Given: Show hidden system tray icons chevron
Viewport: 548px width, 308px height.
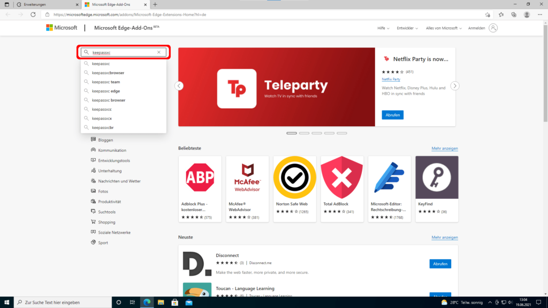Looking at the screenshot, I should (x=490, y=303).
